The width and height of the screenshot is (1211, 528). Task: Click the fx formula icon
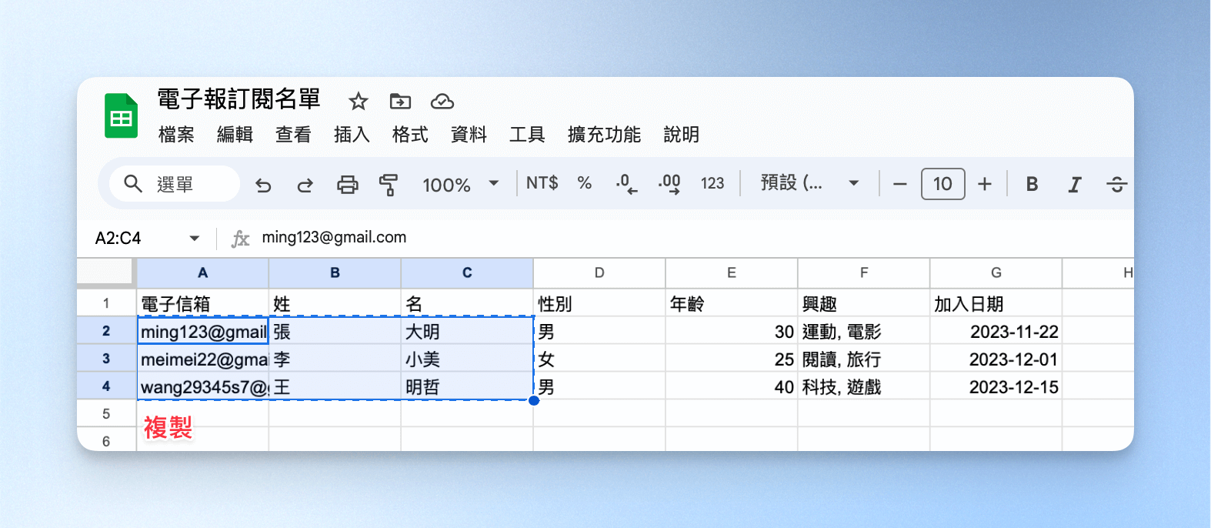(241, 239)
